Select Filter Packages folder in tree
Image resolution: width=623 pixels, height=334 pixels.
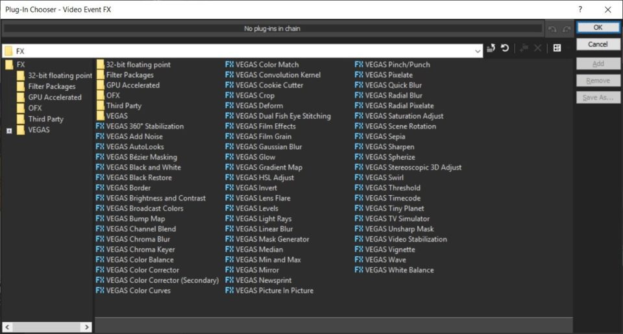[46, 86]
